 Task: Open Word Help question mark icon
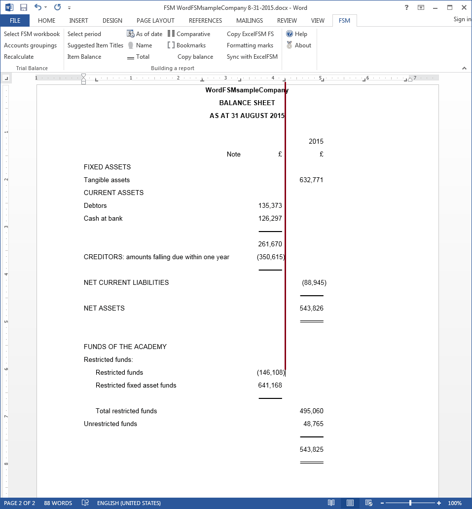(x=406, y=7)
